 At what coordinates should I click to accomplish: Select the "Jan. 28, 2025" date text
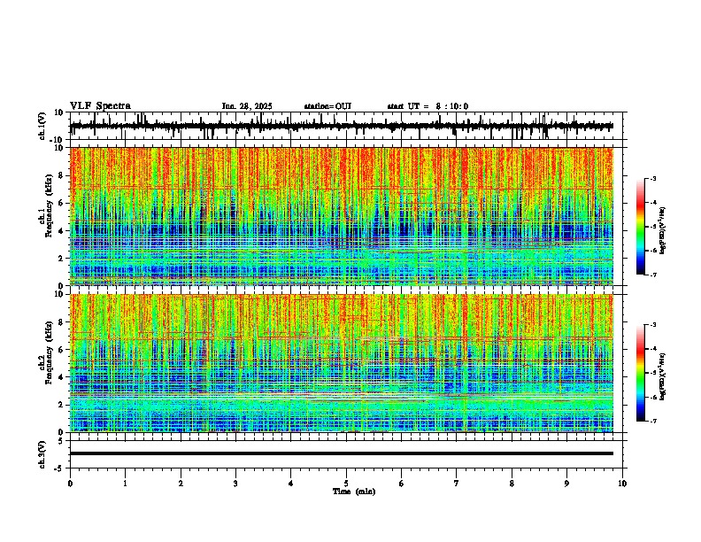point(247,106)
